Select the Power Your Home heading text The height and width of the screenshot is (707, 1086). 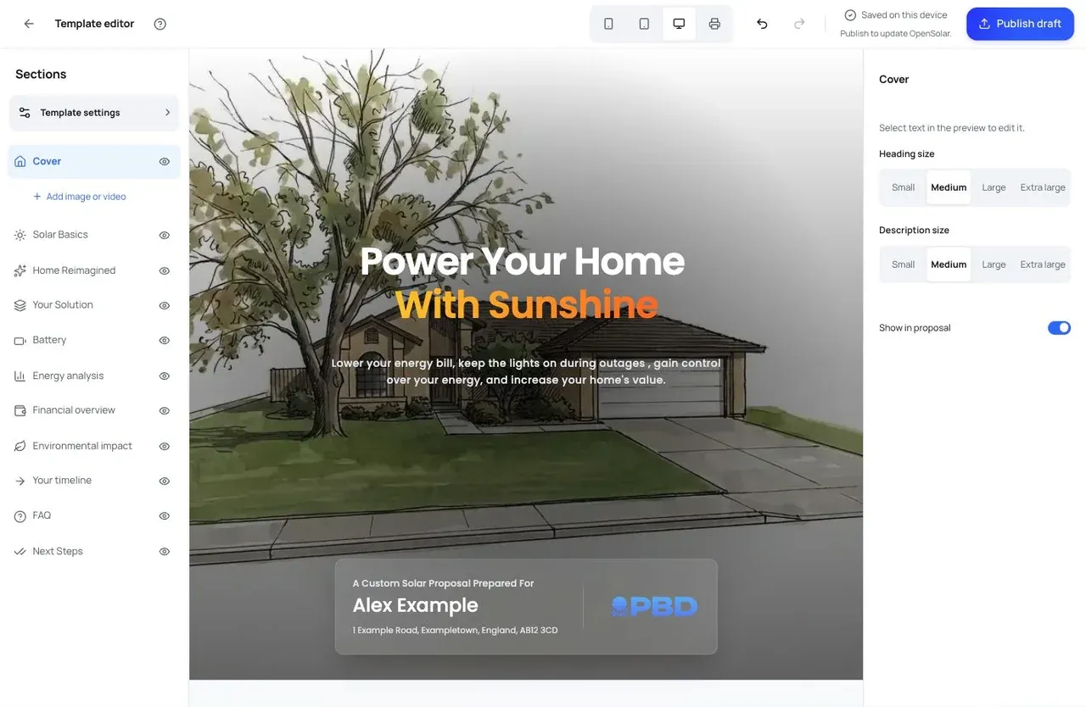(523, 261)
